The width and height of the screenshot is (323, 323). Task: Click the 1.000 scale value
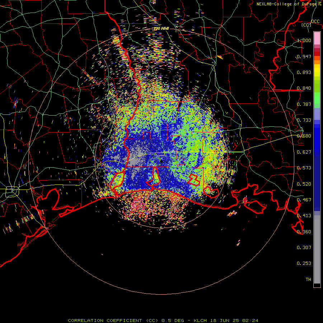(x=304, y=40)
